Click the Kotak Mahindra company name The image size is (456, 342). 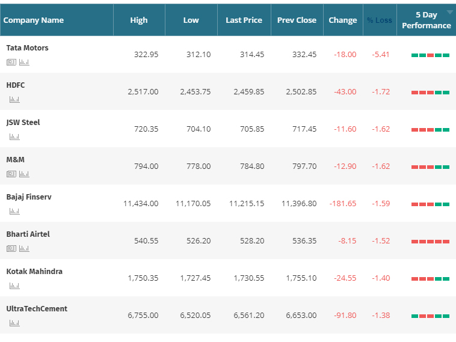pyautogui.click(x=34, y=272)
